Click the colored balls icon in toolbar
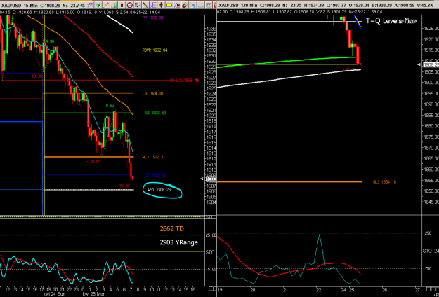Viewport: 439px width, 297px height. [x=82, y=5]
